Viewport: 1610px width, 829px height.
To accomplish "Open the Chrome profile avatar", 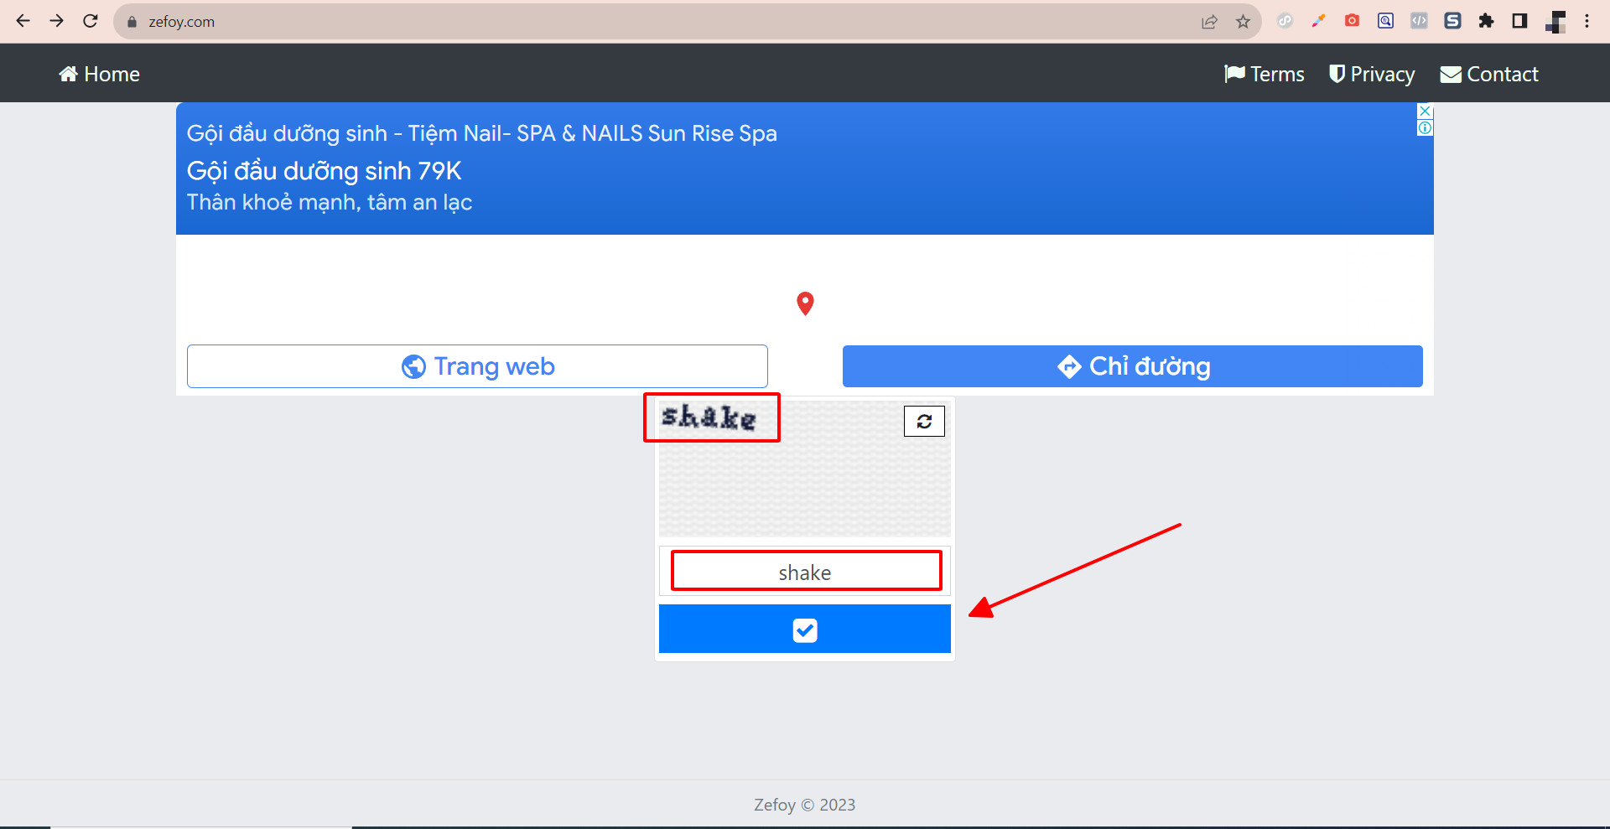I will 1555,22.
